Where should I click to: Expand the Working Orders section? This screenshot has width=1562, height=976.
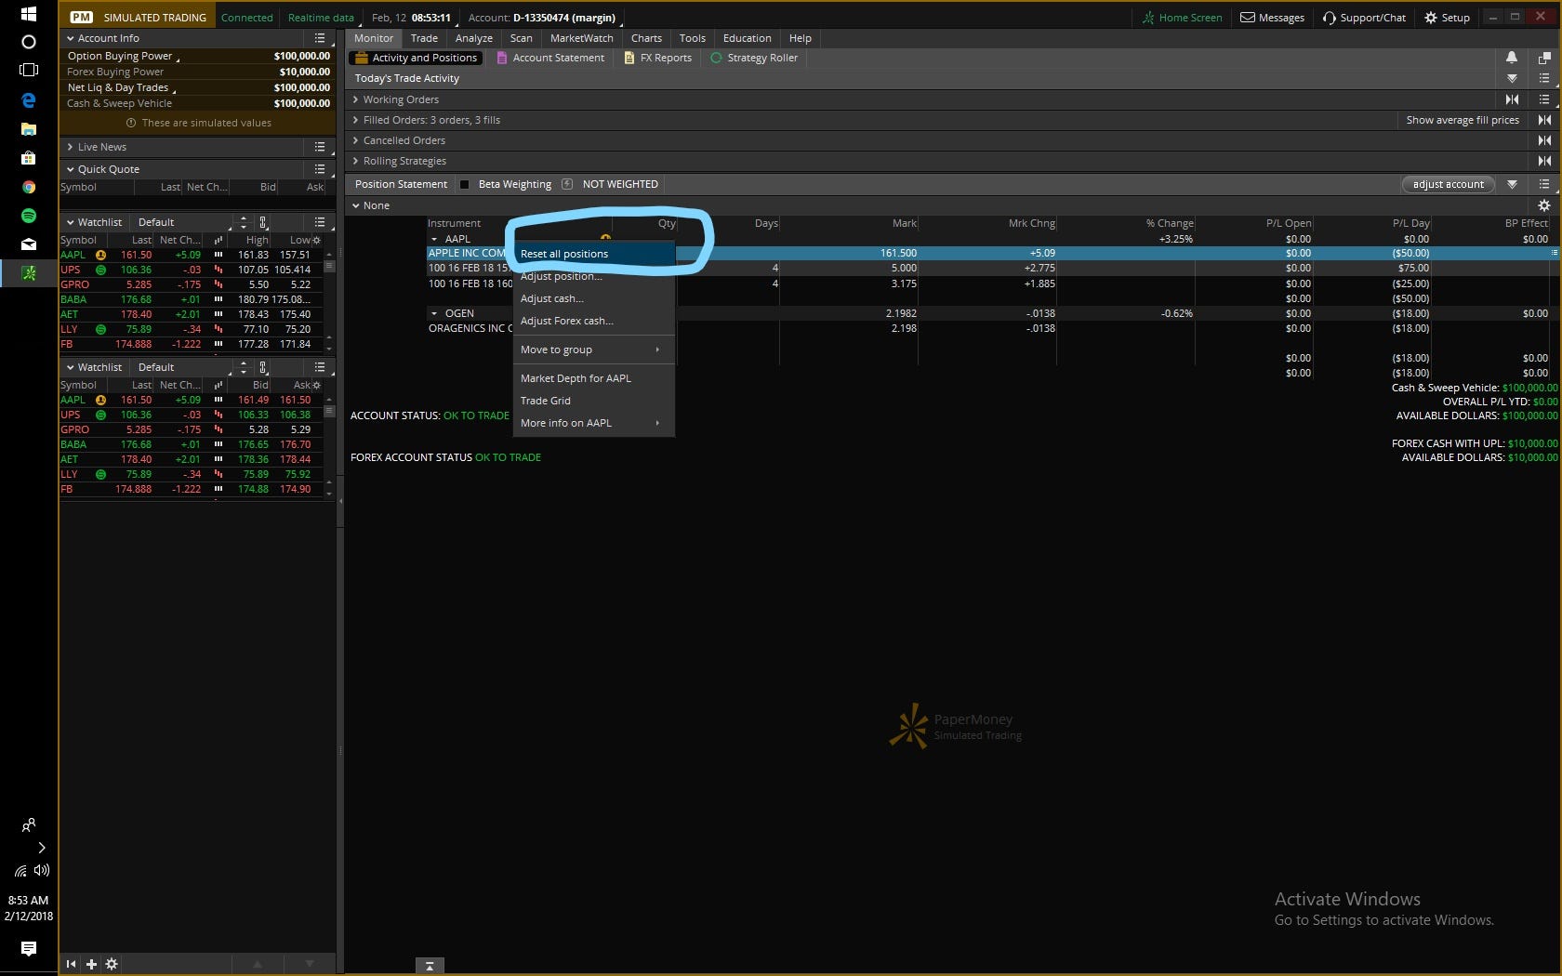point(355,99)
